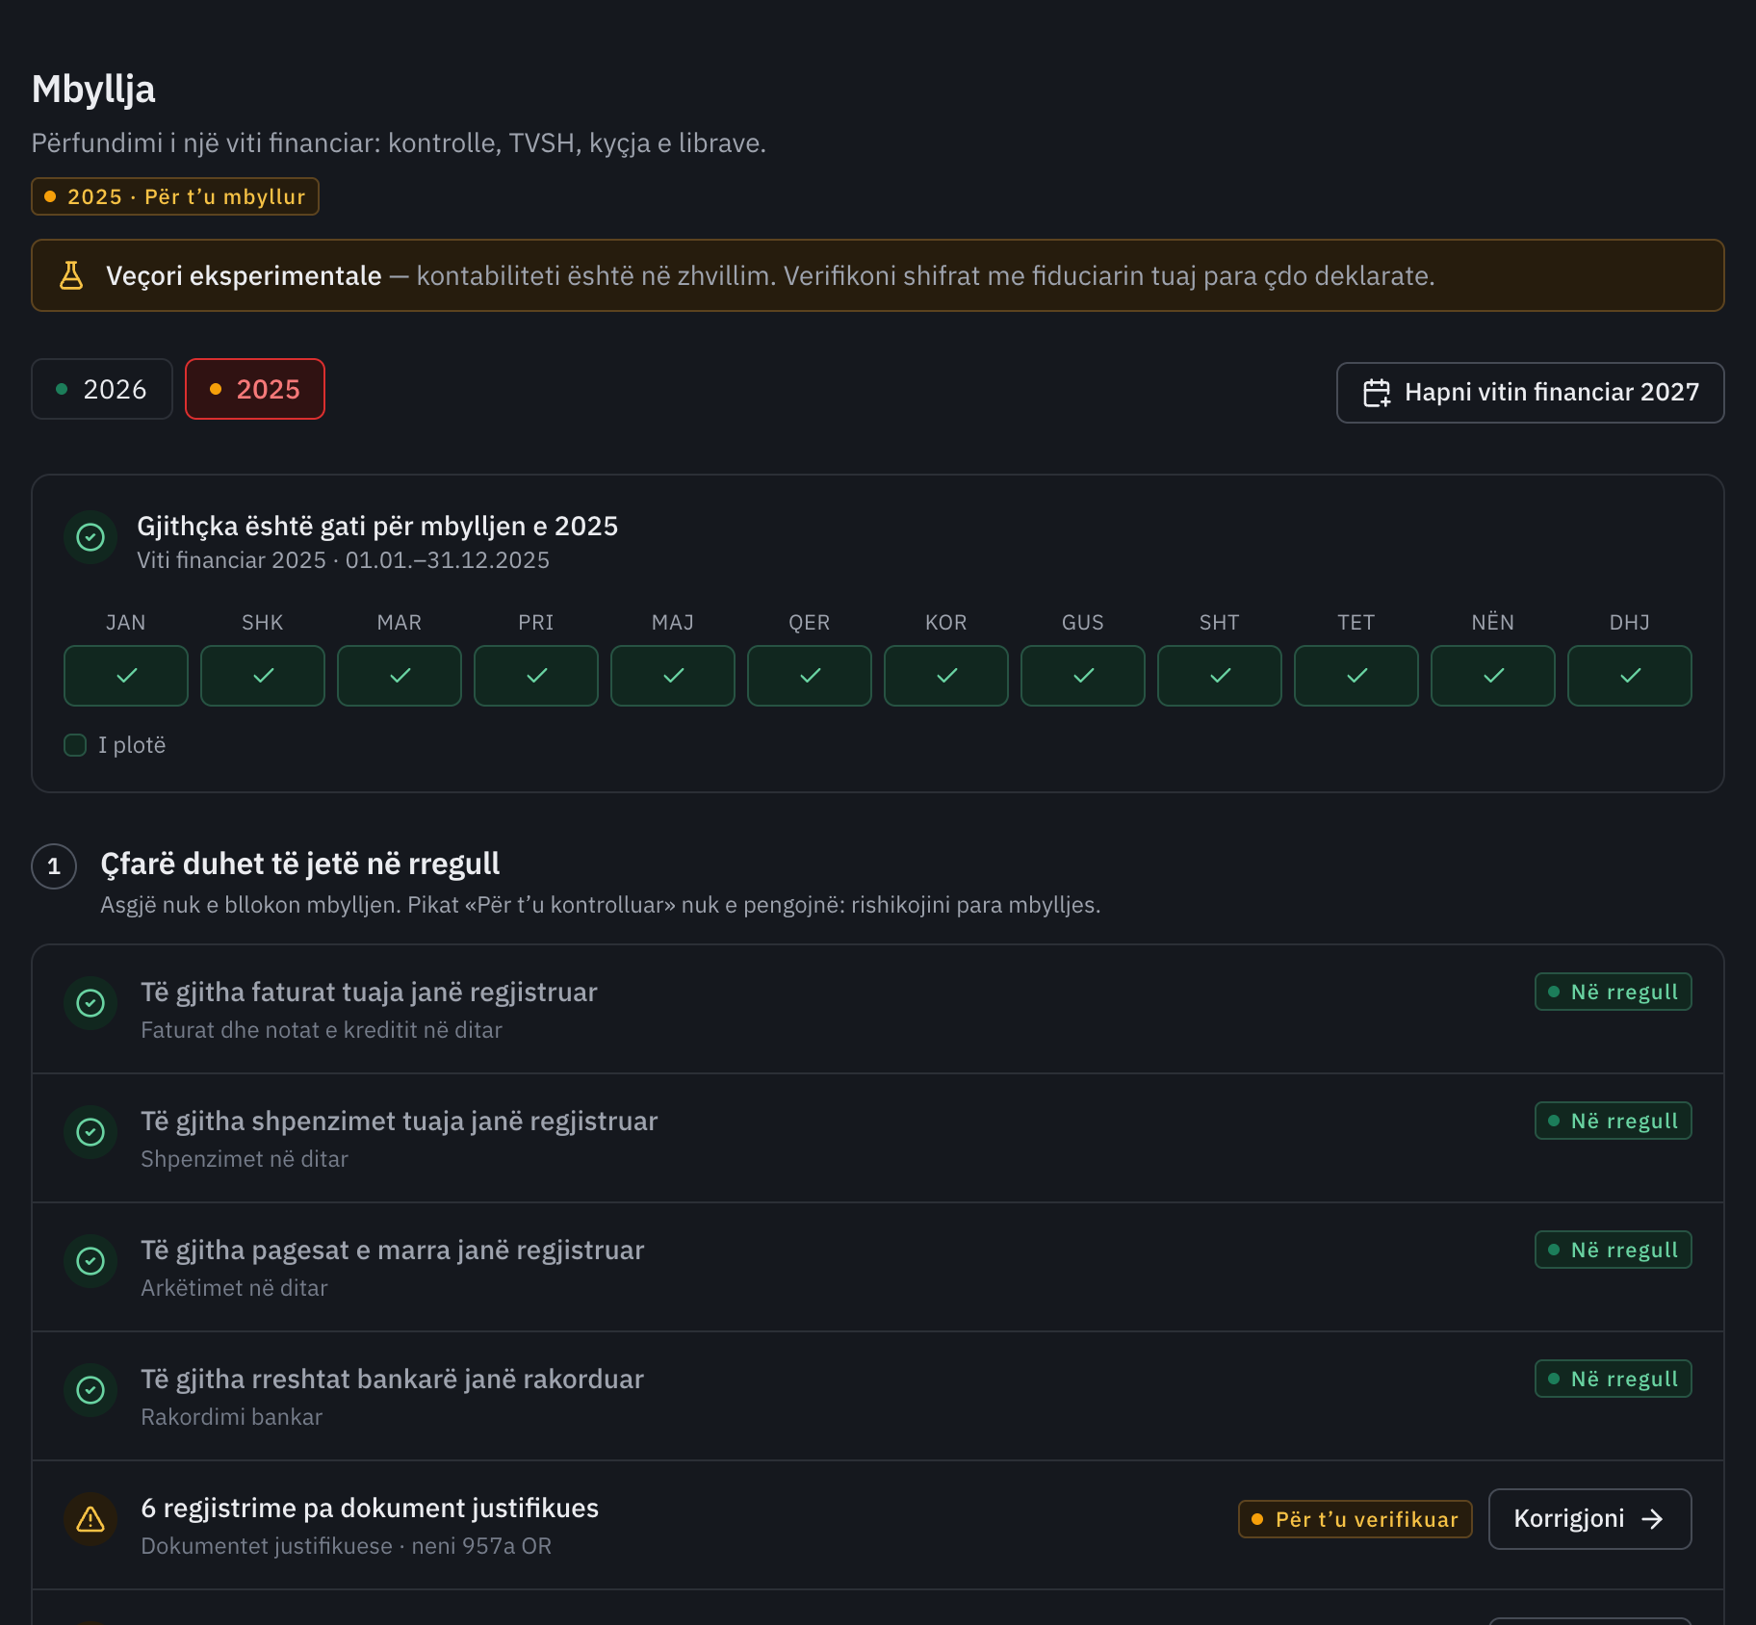Viewport: 1756px width, 1625px height.
Task: Click calendar icon in Hapni vitin financiar button
Action: tap(1377, 393)
